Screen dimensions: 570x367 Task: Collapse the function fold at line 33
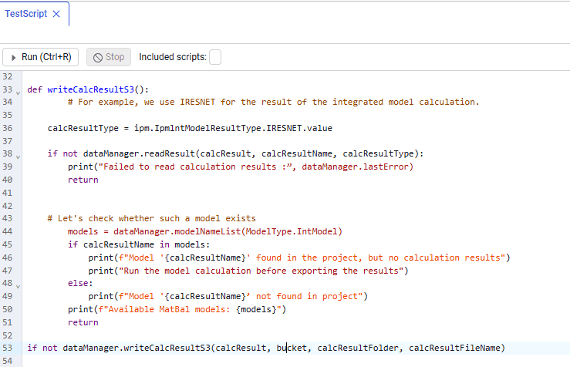18,93
